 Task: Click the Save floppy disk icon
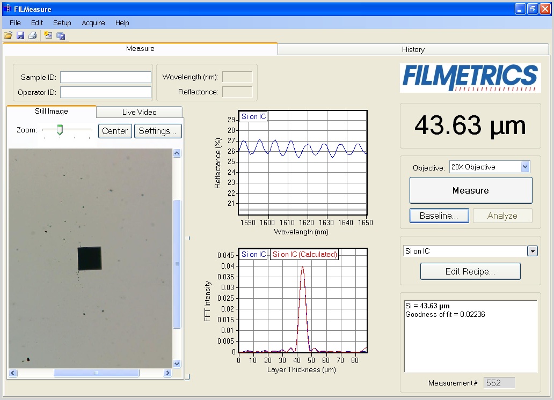[20, 35]
